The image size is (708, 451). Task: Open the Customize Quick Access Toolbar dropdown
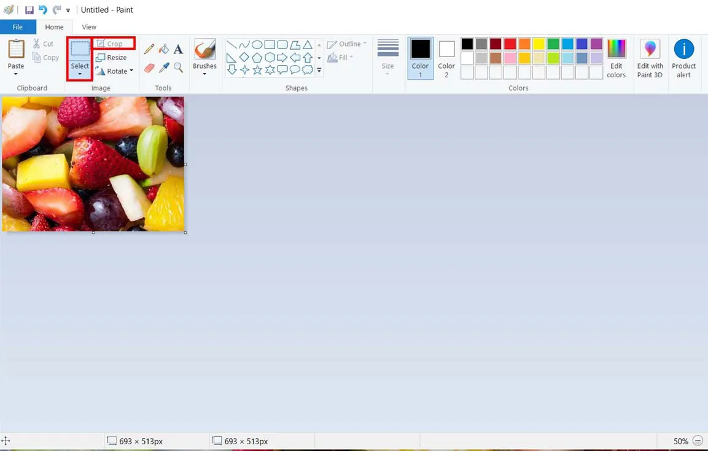pos(68,10)
